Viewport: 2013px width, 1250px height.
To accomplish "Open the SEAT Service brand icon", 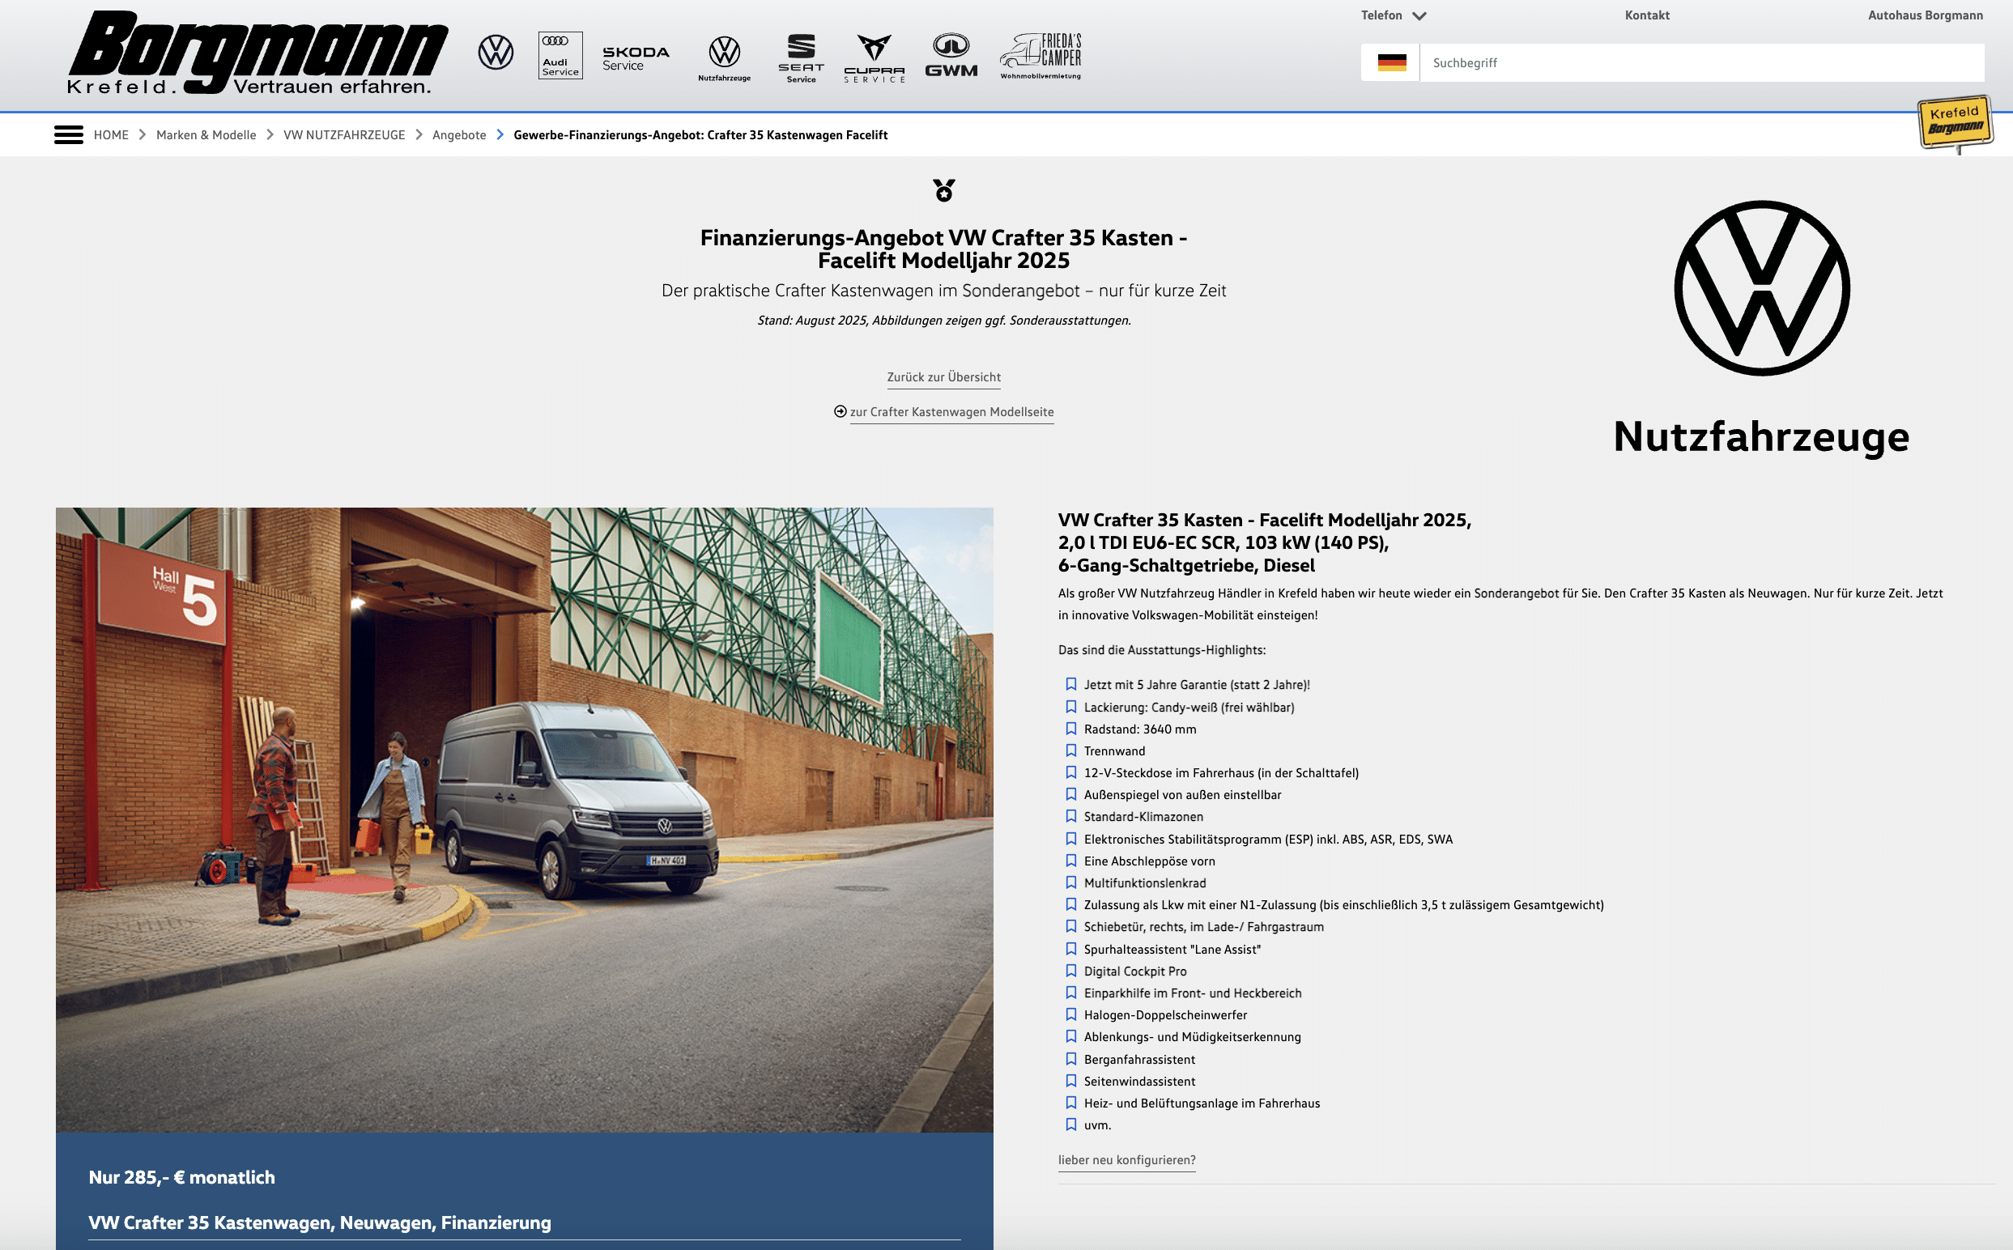I will coord(801,57).
